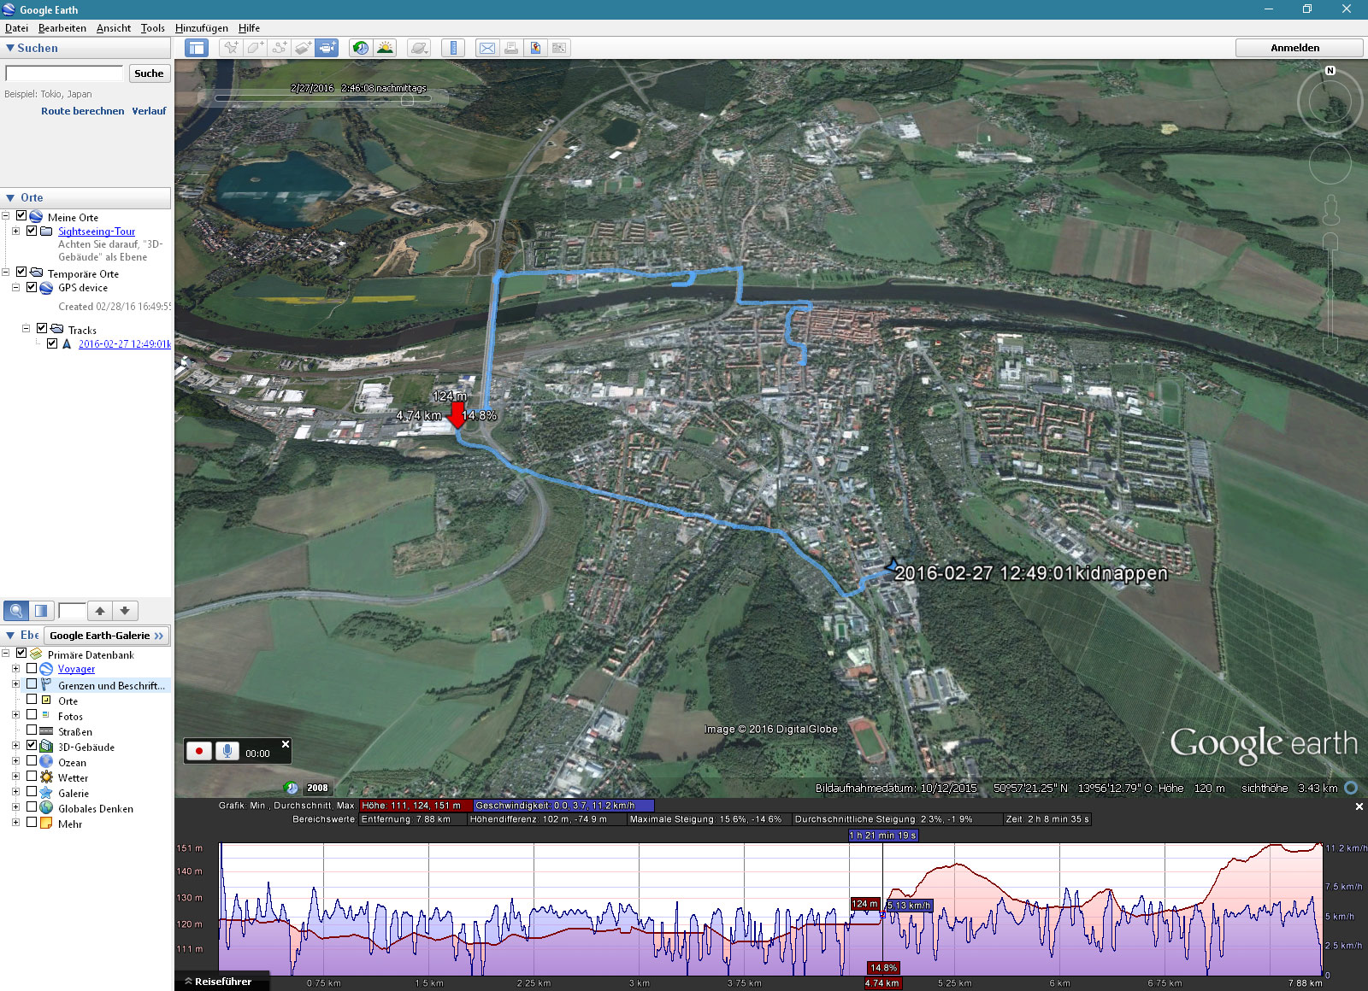
Task: Expand the Mehr layer node
Action: pyautogui.click(x=15, y=823)
